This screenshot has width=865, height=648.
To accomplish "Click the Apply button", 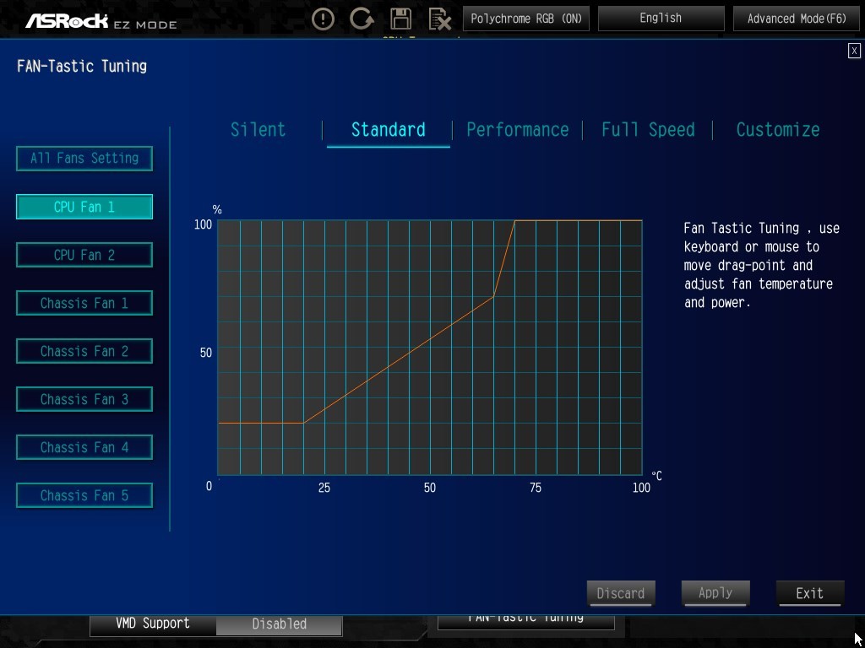I will (715, 593).
